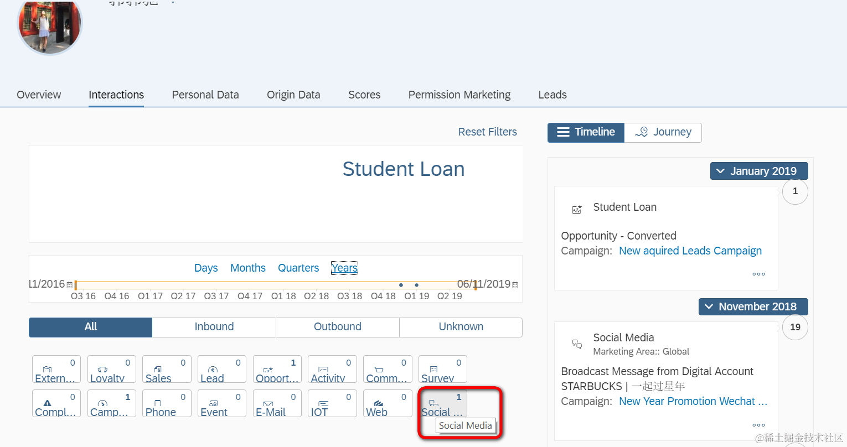Click Broadcast Message from Digital Account text
Screen dimensions: 847x447
(x=657, y=371)
